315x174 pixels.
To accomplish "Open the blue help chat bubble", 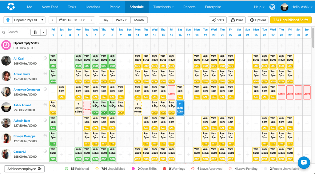I will pos(304,163).
